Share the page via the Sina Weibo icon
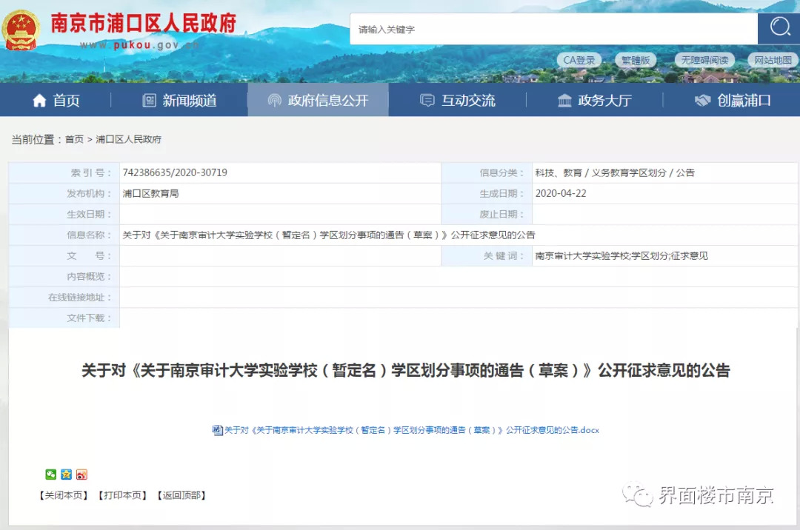Image resolution: width=800 pixels, height=530 pixels. pyautogui.click(x=81, y=474)
